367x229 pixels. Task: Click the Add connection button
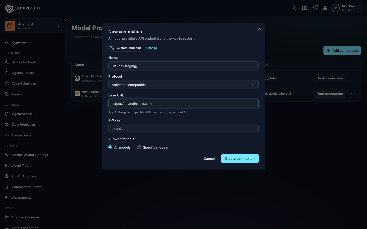click(342, 50)
